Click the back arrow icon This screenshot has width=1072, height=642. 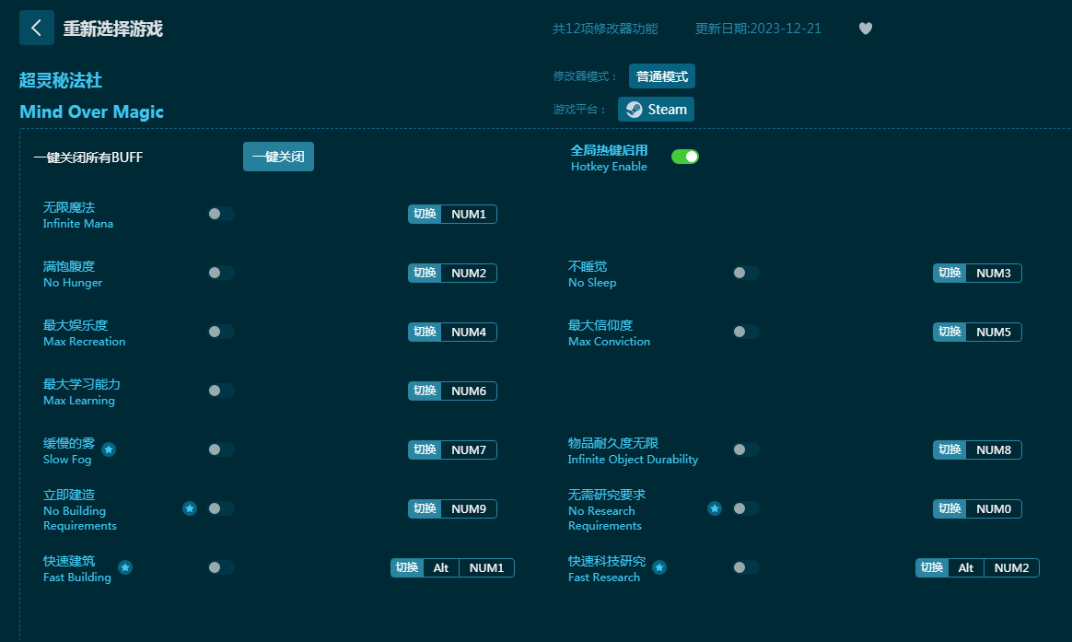(x=36, y=28)
